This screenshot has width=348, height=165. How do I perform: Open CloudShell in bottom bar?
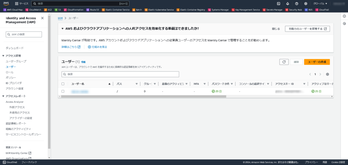(10, 162)
